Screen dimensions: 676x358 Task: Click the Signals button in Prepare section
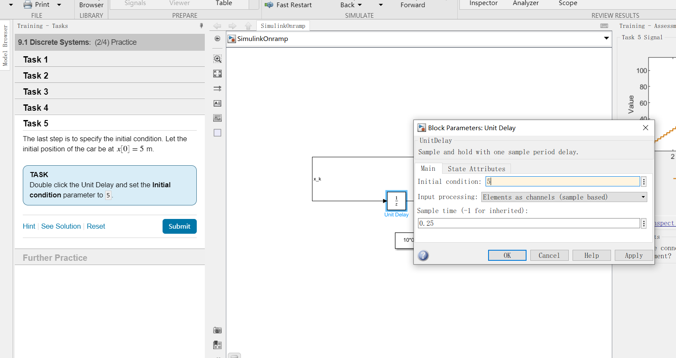pyautogui.click(x=135, y=3)
